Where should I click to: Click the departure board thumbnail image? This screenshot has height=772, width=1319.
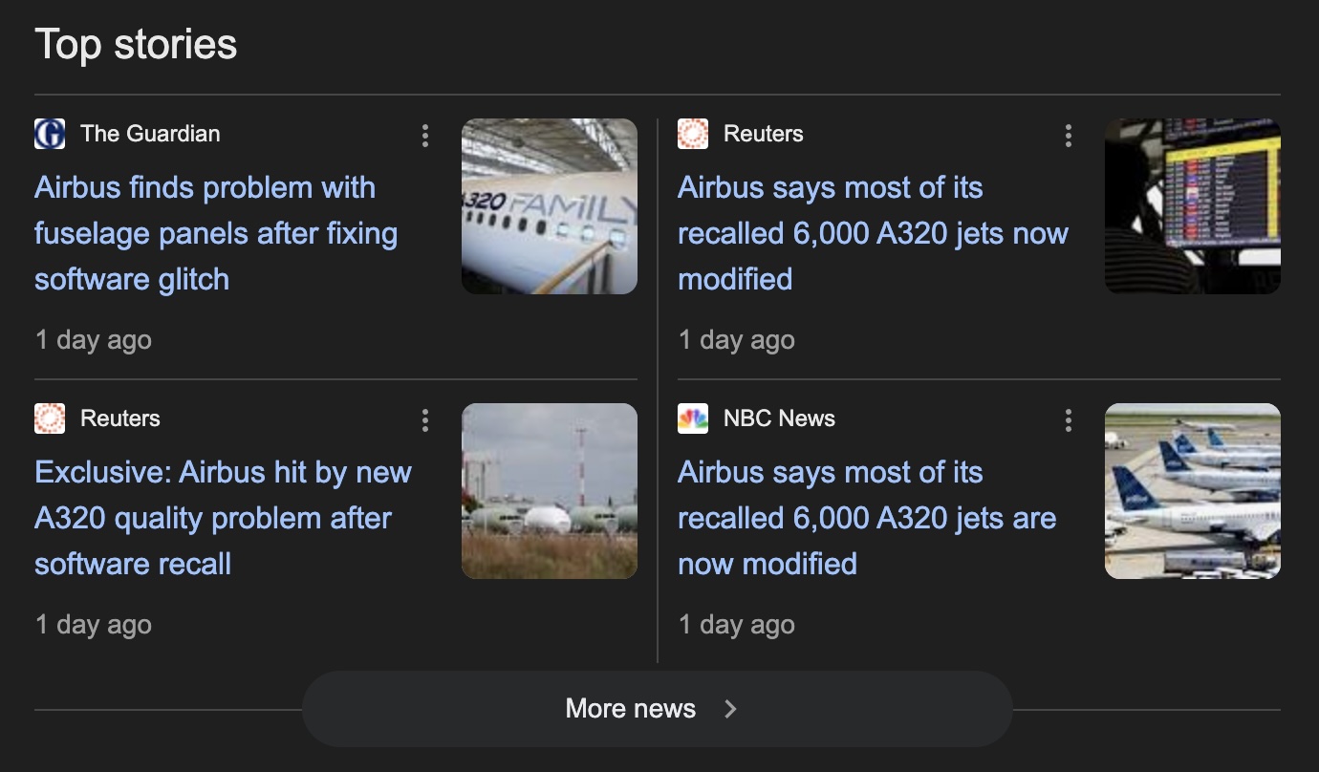1193,206
